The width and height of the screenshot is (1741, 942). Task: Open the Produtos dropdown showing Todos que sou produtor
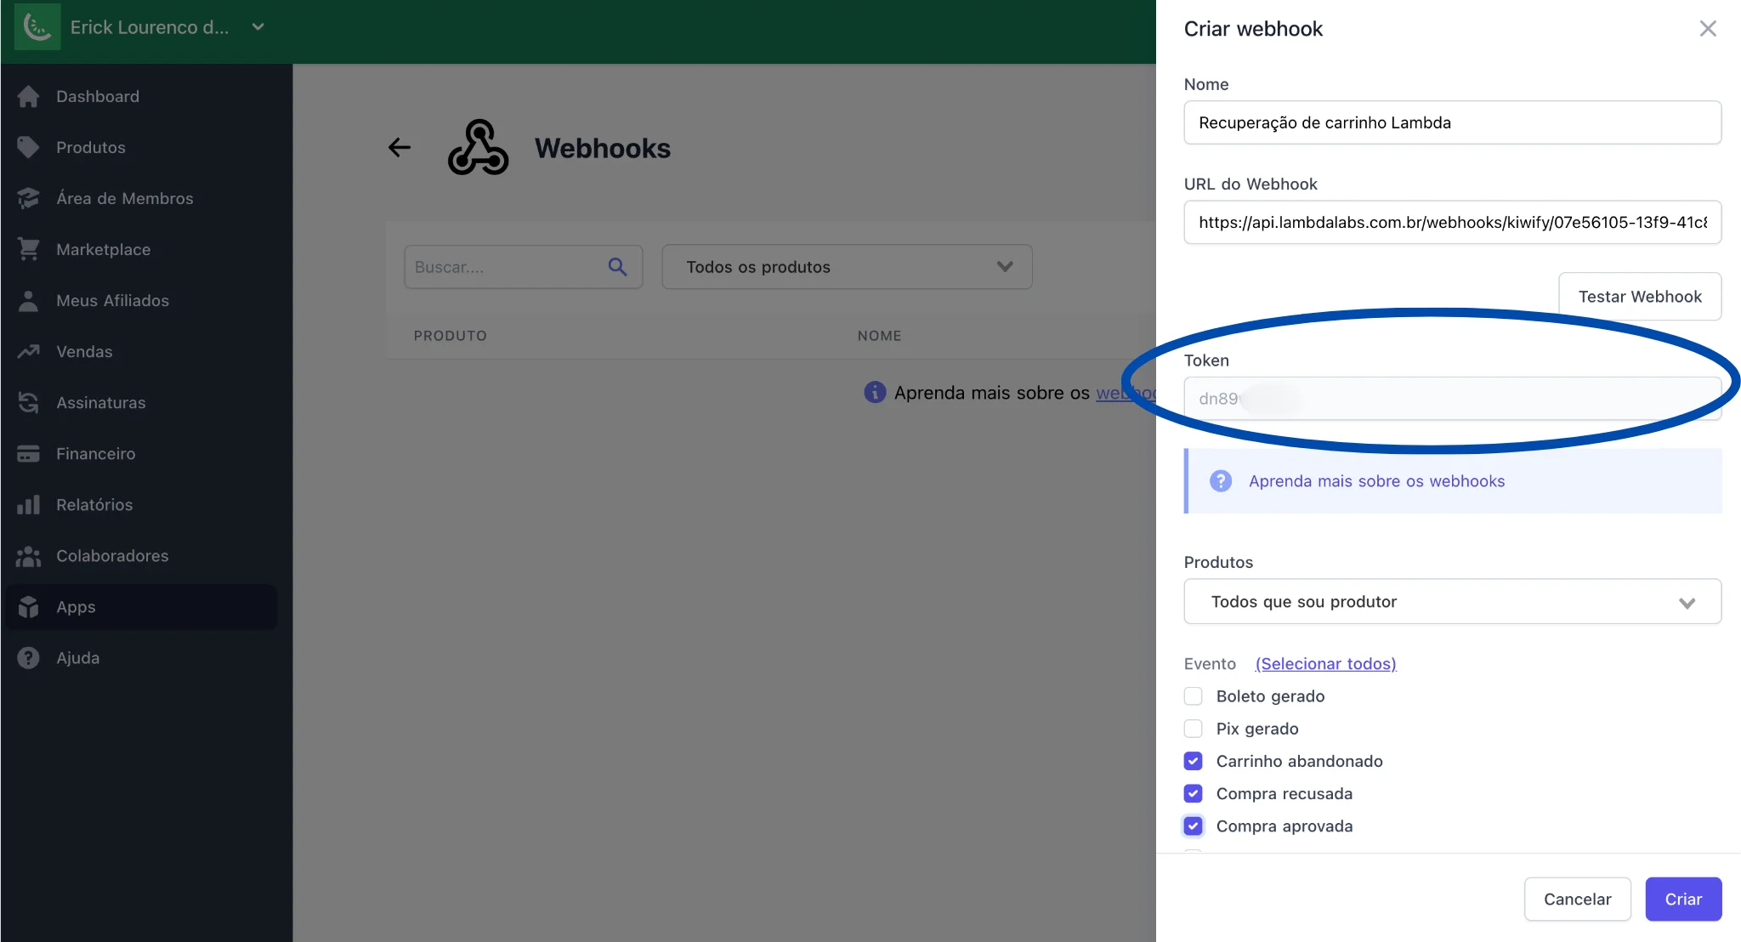click(x=1451, y=601)
